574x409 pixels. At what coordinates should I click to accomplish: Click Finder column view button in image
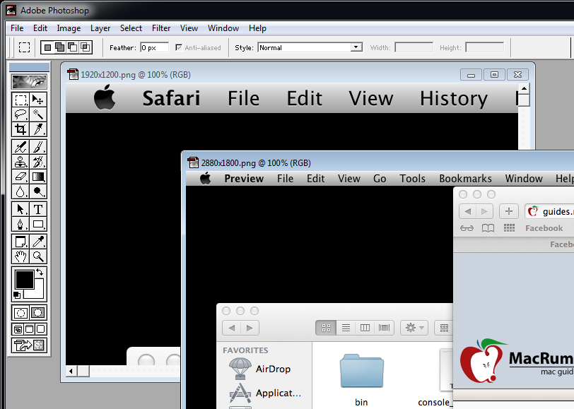[x=365, y=328]
